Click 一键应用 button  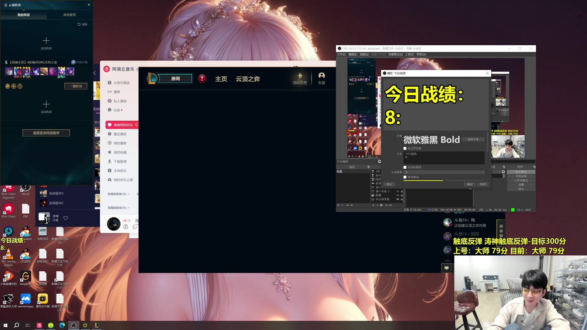click(76, 86)
